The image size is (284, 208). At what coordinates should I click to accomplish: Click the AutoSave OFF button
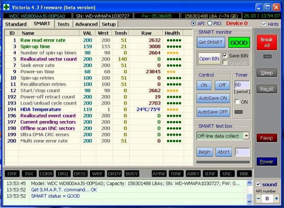(x=213, y=112)
